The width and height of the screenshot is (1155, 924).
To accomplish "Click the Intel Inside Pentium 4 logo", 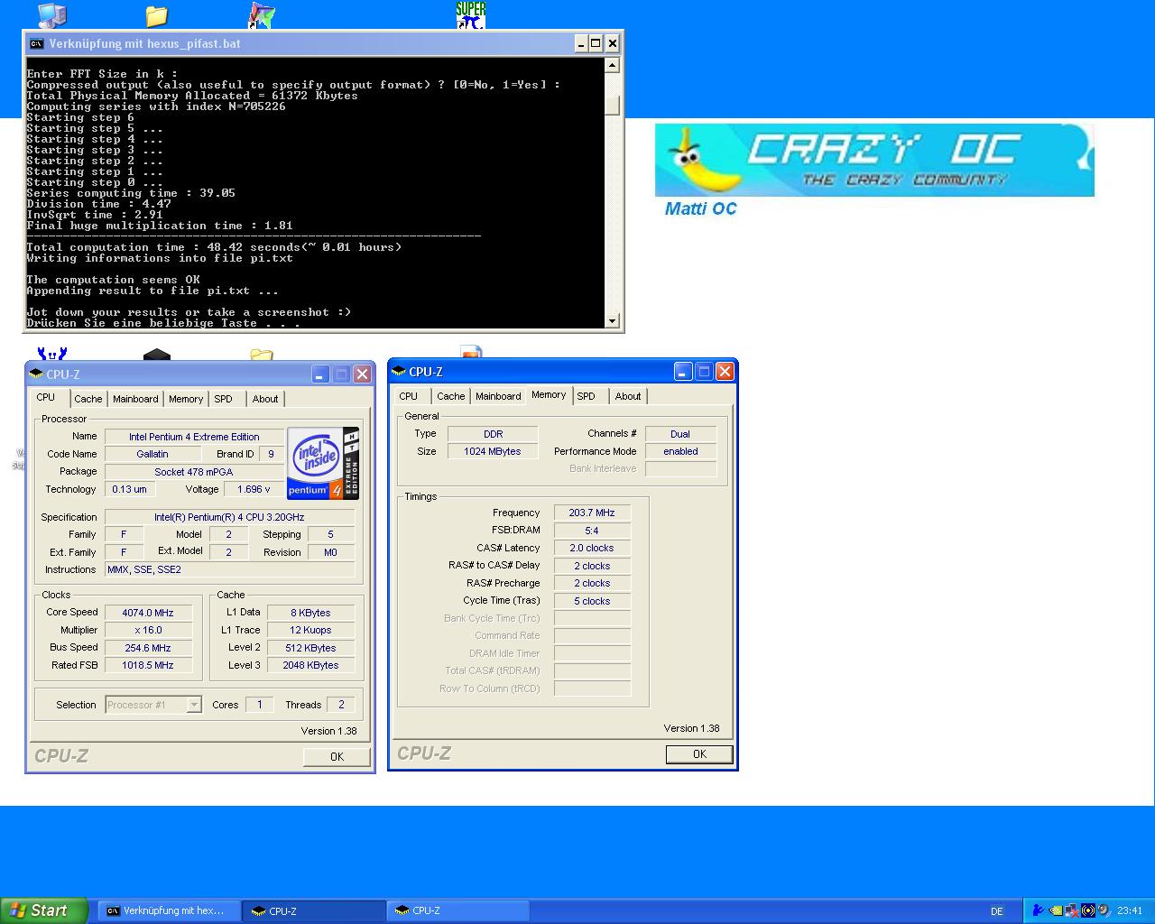I will 323,463.
